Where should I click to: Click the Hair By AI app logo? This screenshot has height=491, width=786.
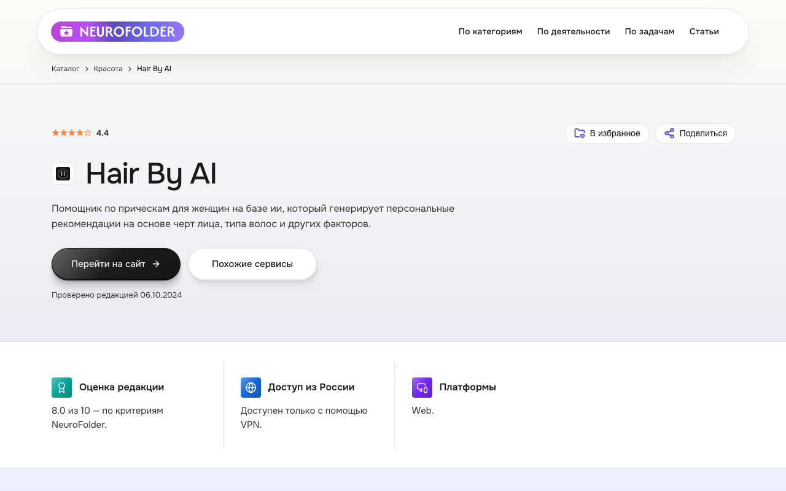[63, 174]
